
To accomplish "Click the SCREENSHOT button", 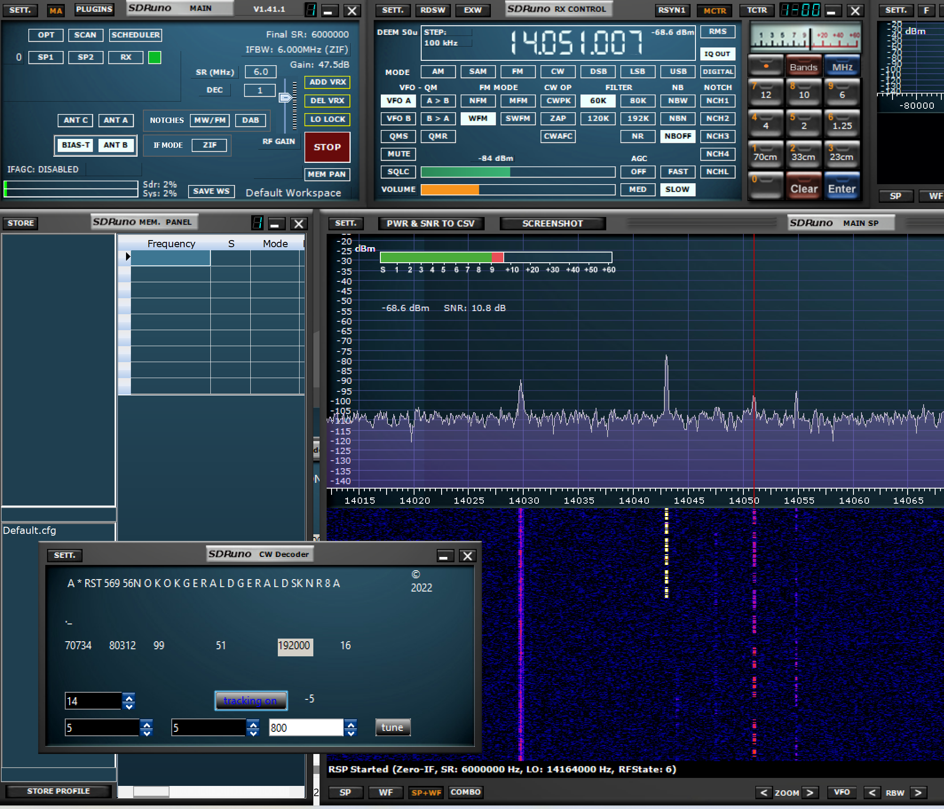I will pyautogui.click(x=552, y=223).
